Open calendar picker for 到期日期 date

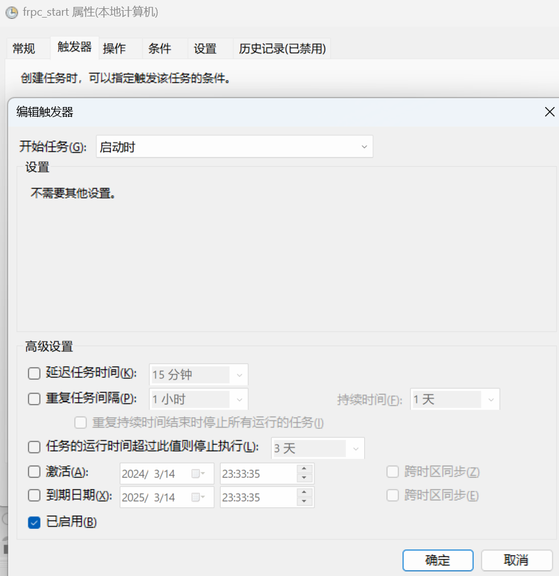(198, 497)
